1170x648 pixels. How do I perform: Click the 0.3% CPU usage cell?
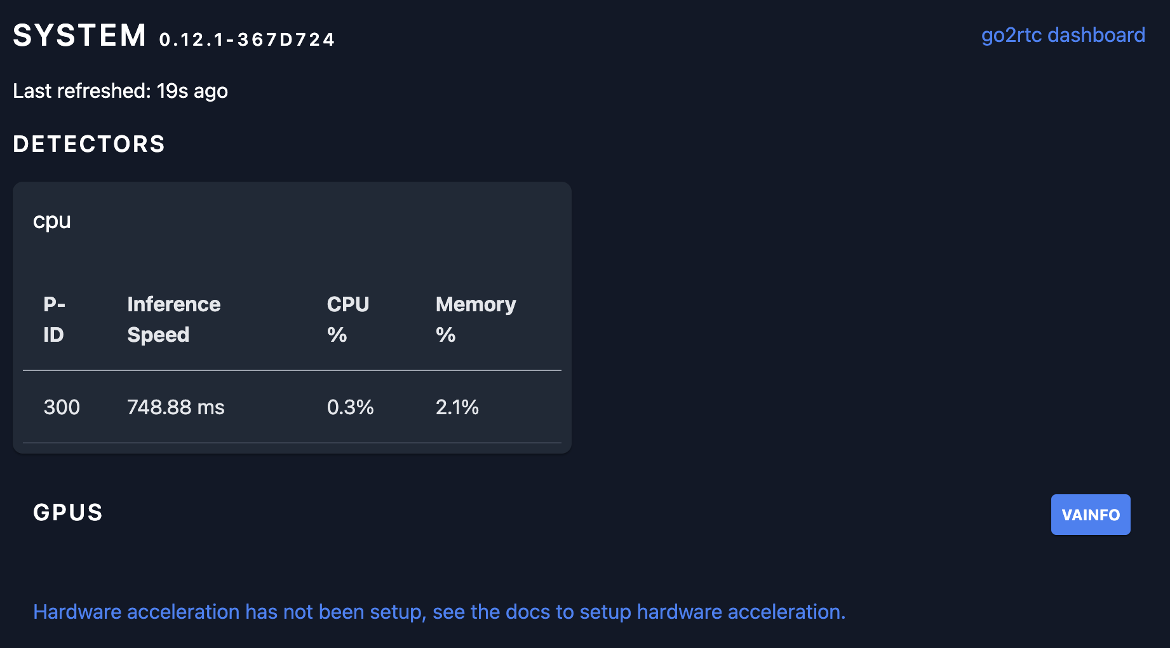(350, 407)
